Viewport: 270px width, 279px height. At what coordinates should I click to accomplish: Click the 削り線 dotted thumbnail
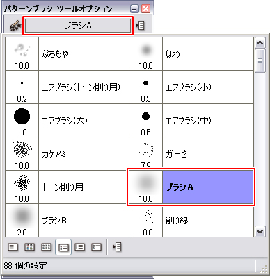146,217
